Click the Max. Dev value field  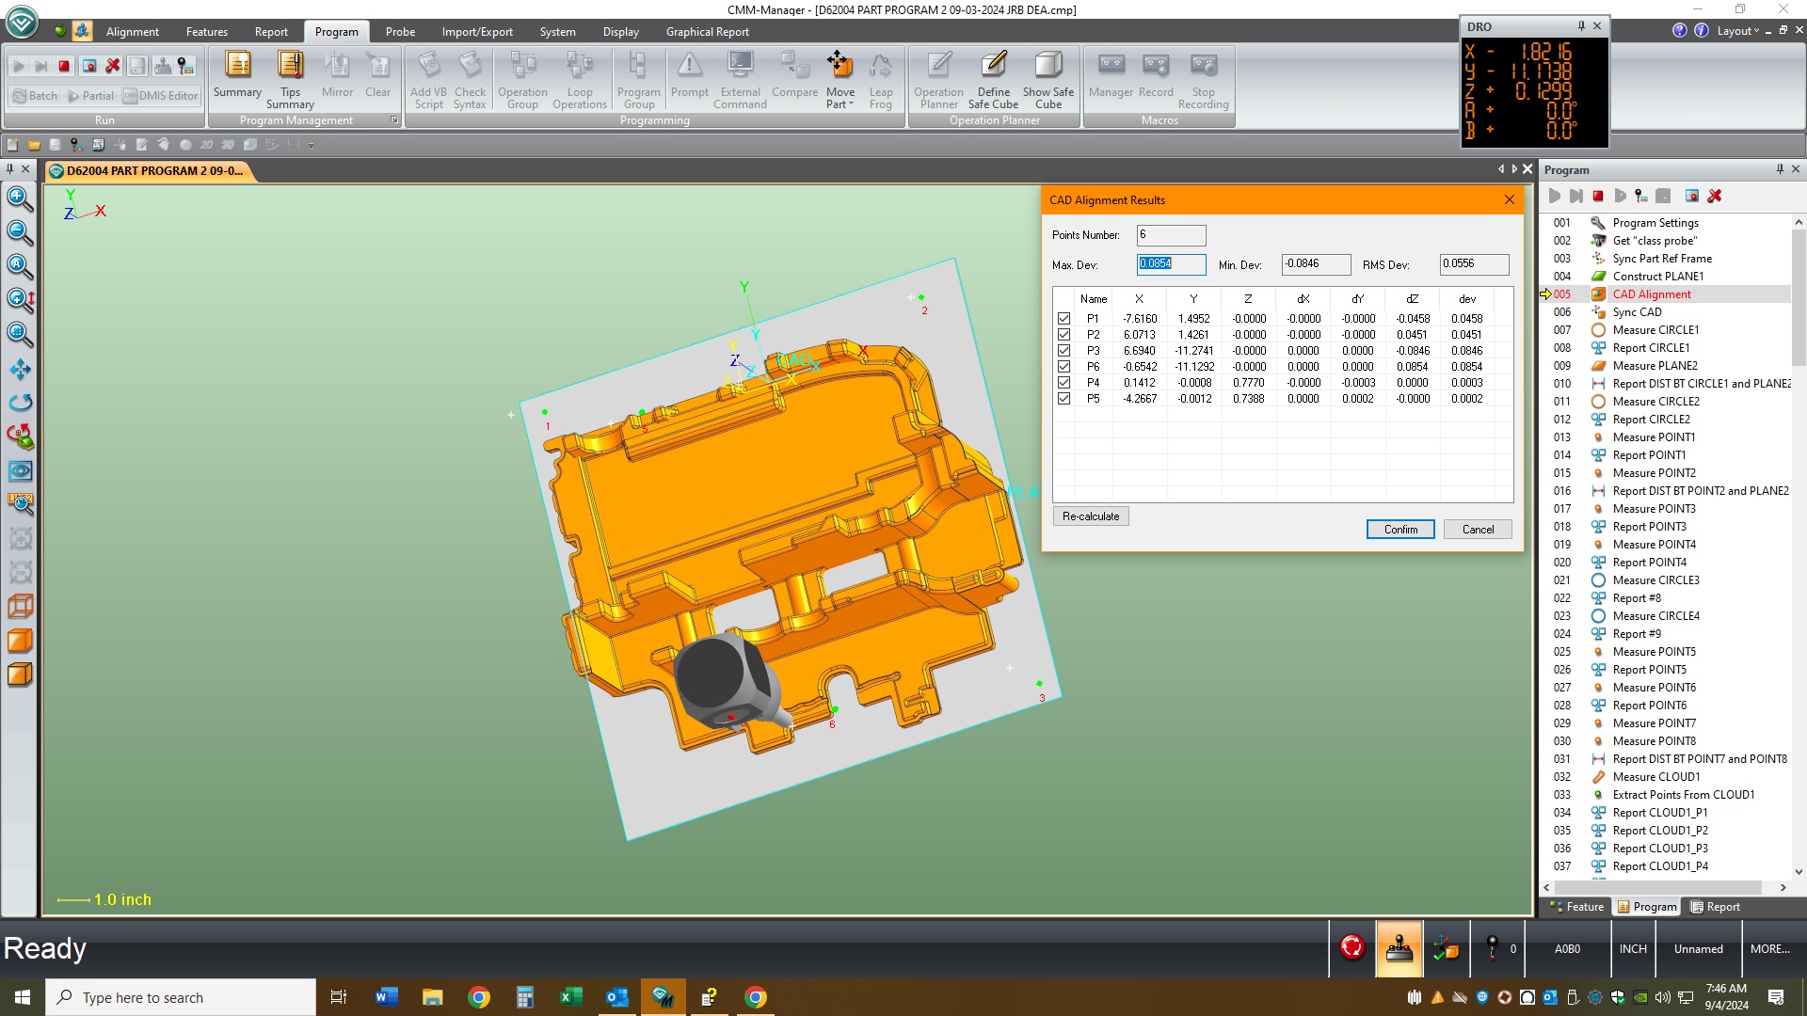click(1171, 264)
